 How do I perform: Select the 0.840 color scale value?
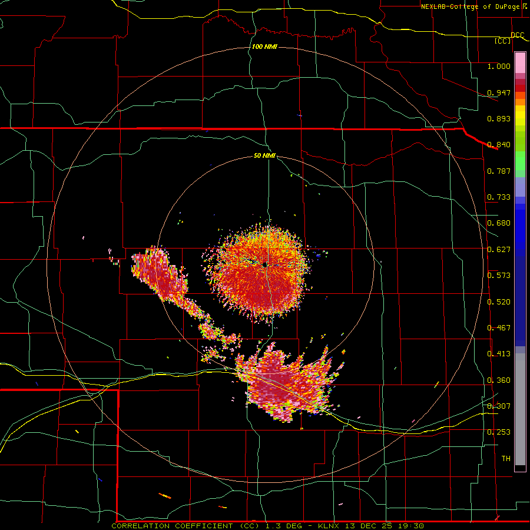pos(499,145)
